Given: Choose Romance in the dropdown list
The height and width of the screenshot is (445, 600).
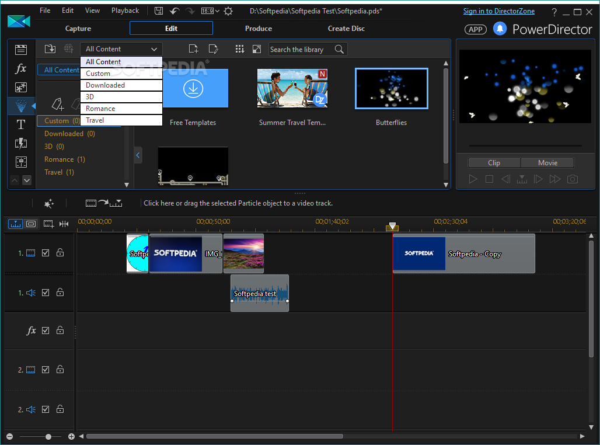Looking at the screenshot, I should click(121, 109).
